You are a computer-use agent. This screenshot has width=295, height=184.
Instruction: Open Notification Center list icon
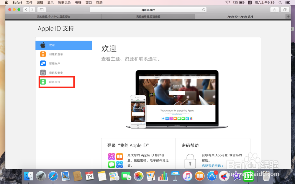[x=287, y=2]
